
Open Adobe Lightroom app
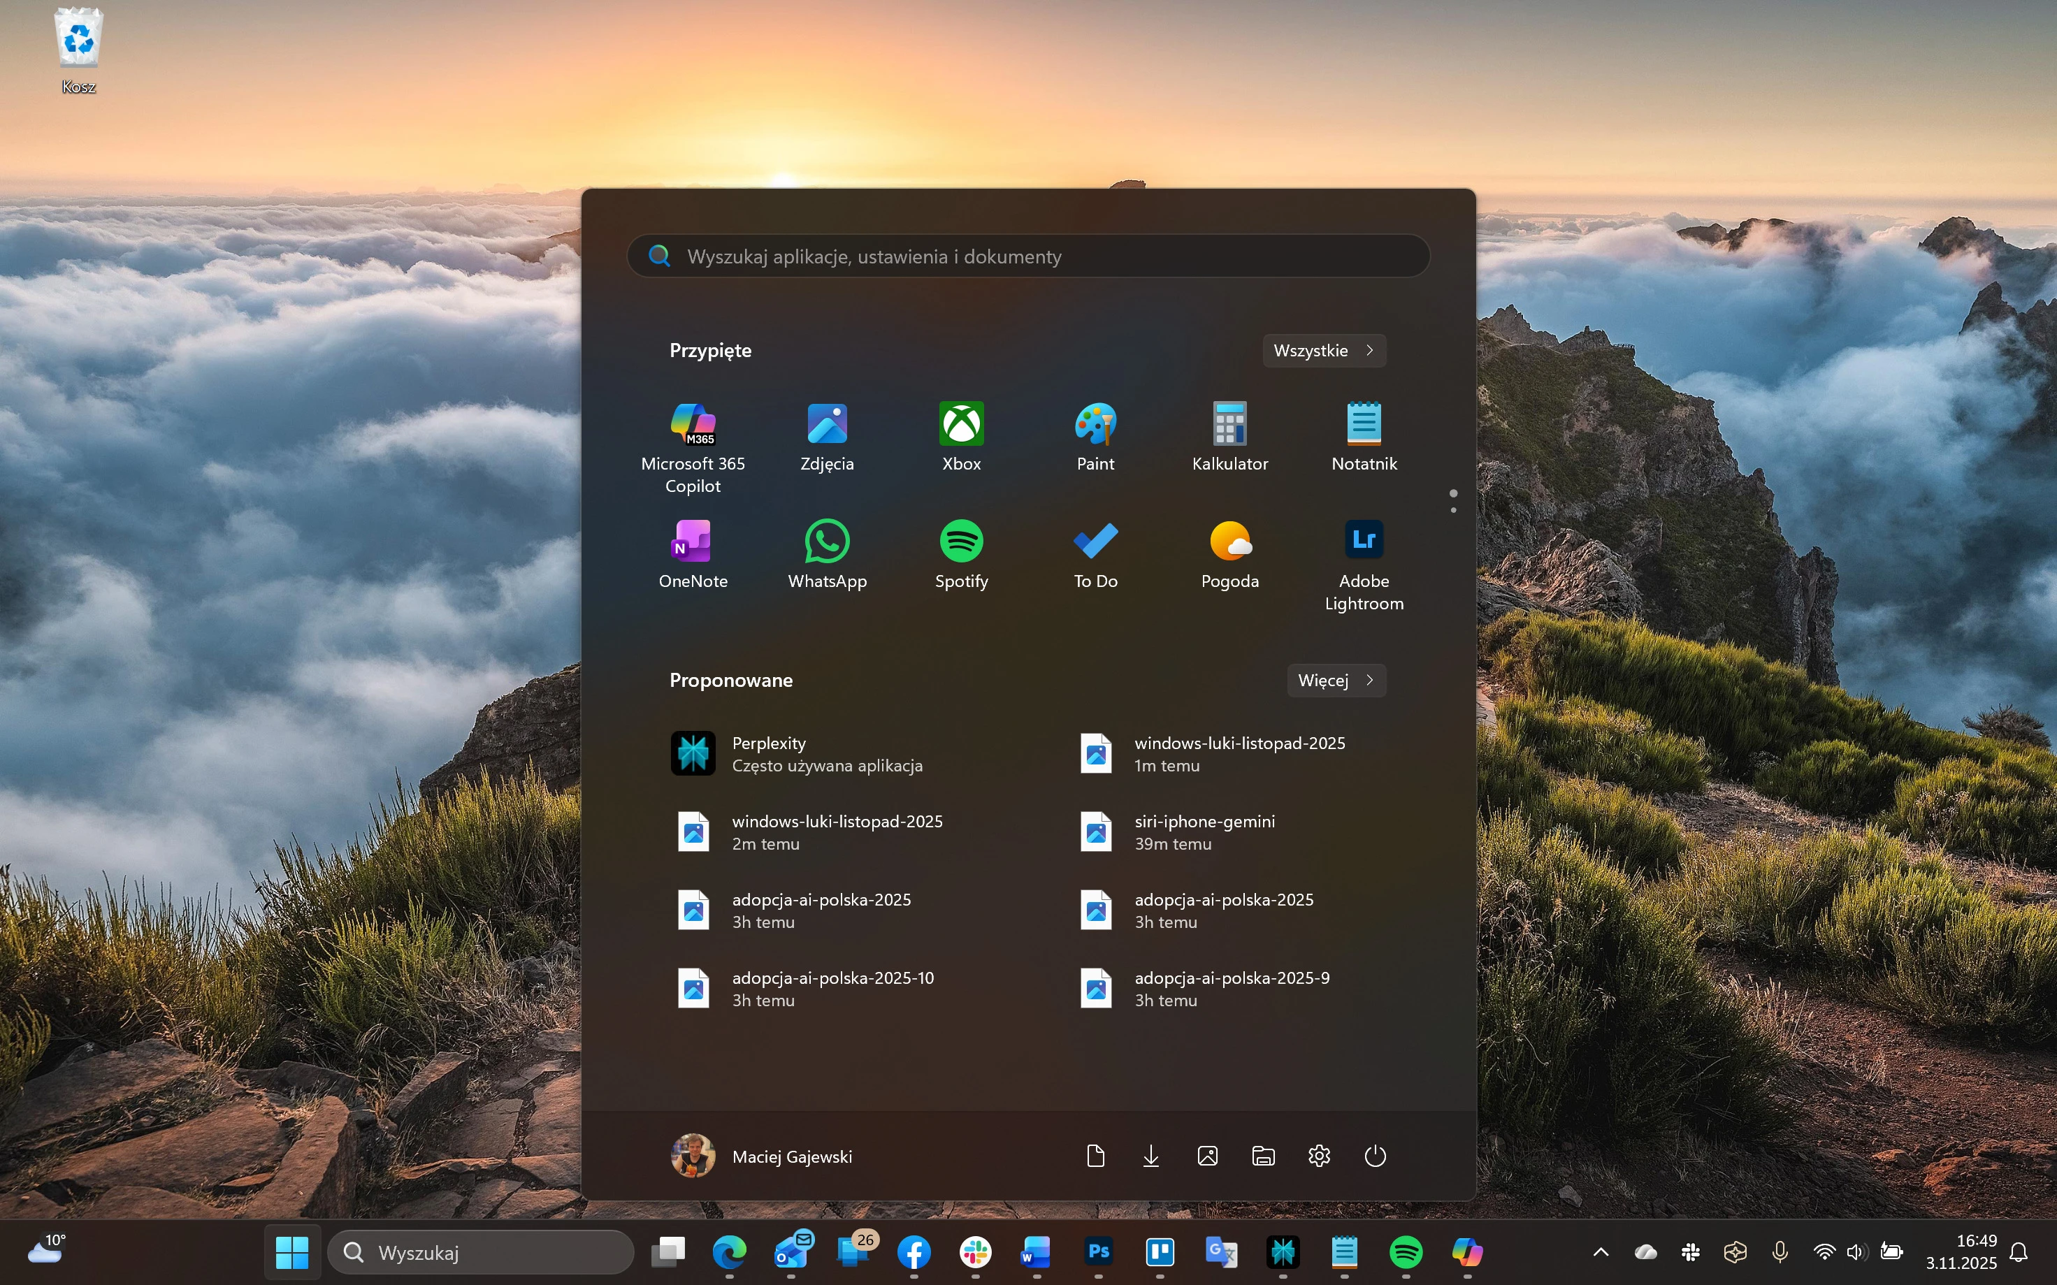(1364, 542)
